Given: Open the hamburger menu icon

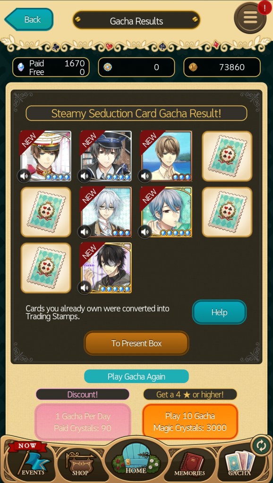Looking at the screenshot, I should (250, 17).
